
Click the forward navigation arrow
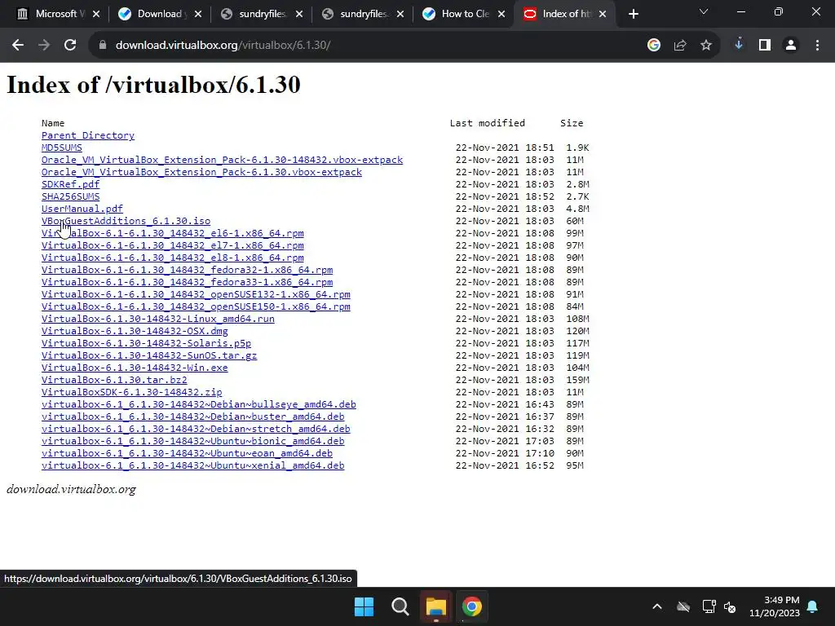coord(44,46)
